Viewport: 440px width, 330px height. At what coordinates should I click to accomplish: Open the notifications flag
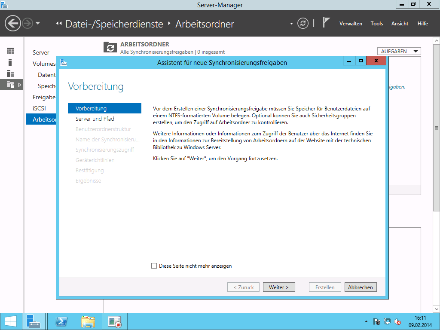point(326,23)
